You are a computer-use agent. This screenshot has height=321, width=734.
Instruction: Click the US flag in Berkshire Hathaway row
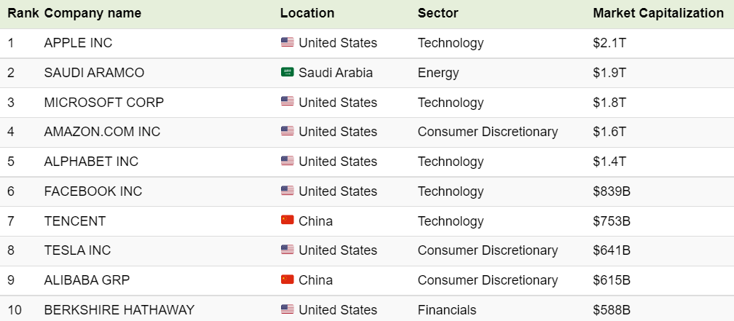pyautogui.click(x=288, y=309)
